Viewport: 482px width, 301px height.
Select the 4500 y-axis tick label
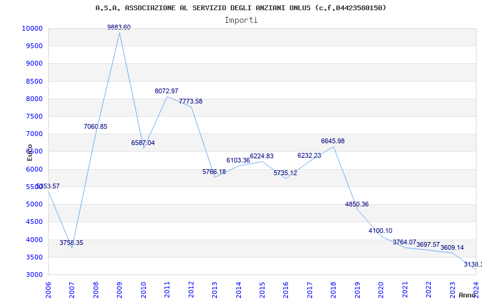coord(34,222)
